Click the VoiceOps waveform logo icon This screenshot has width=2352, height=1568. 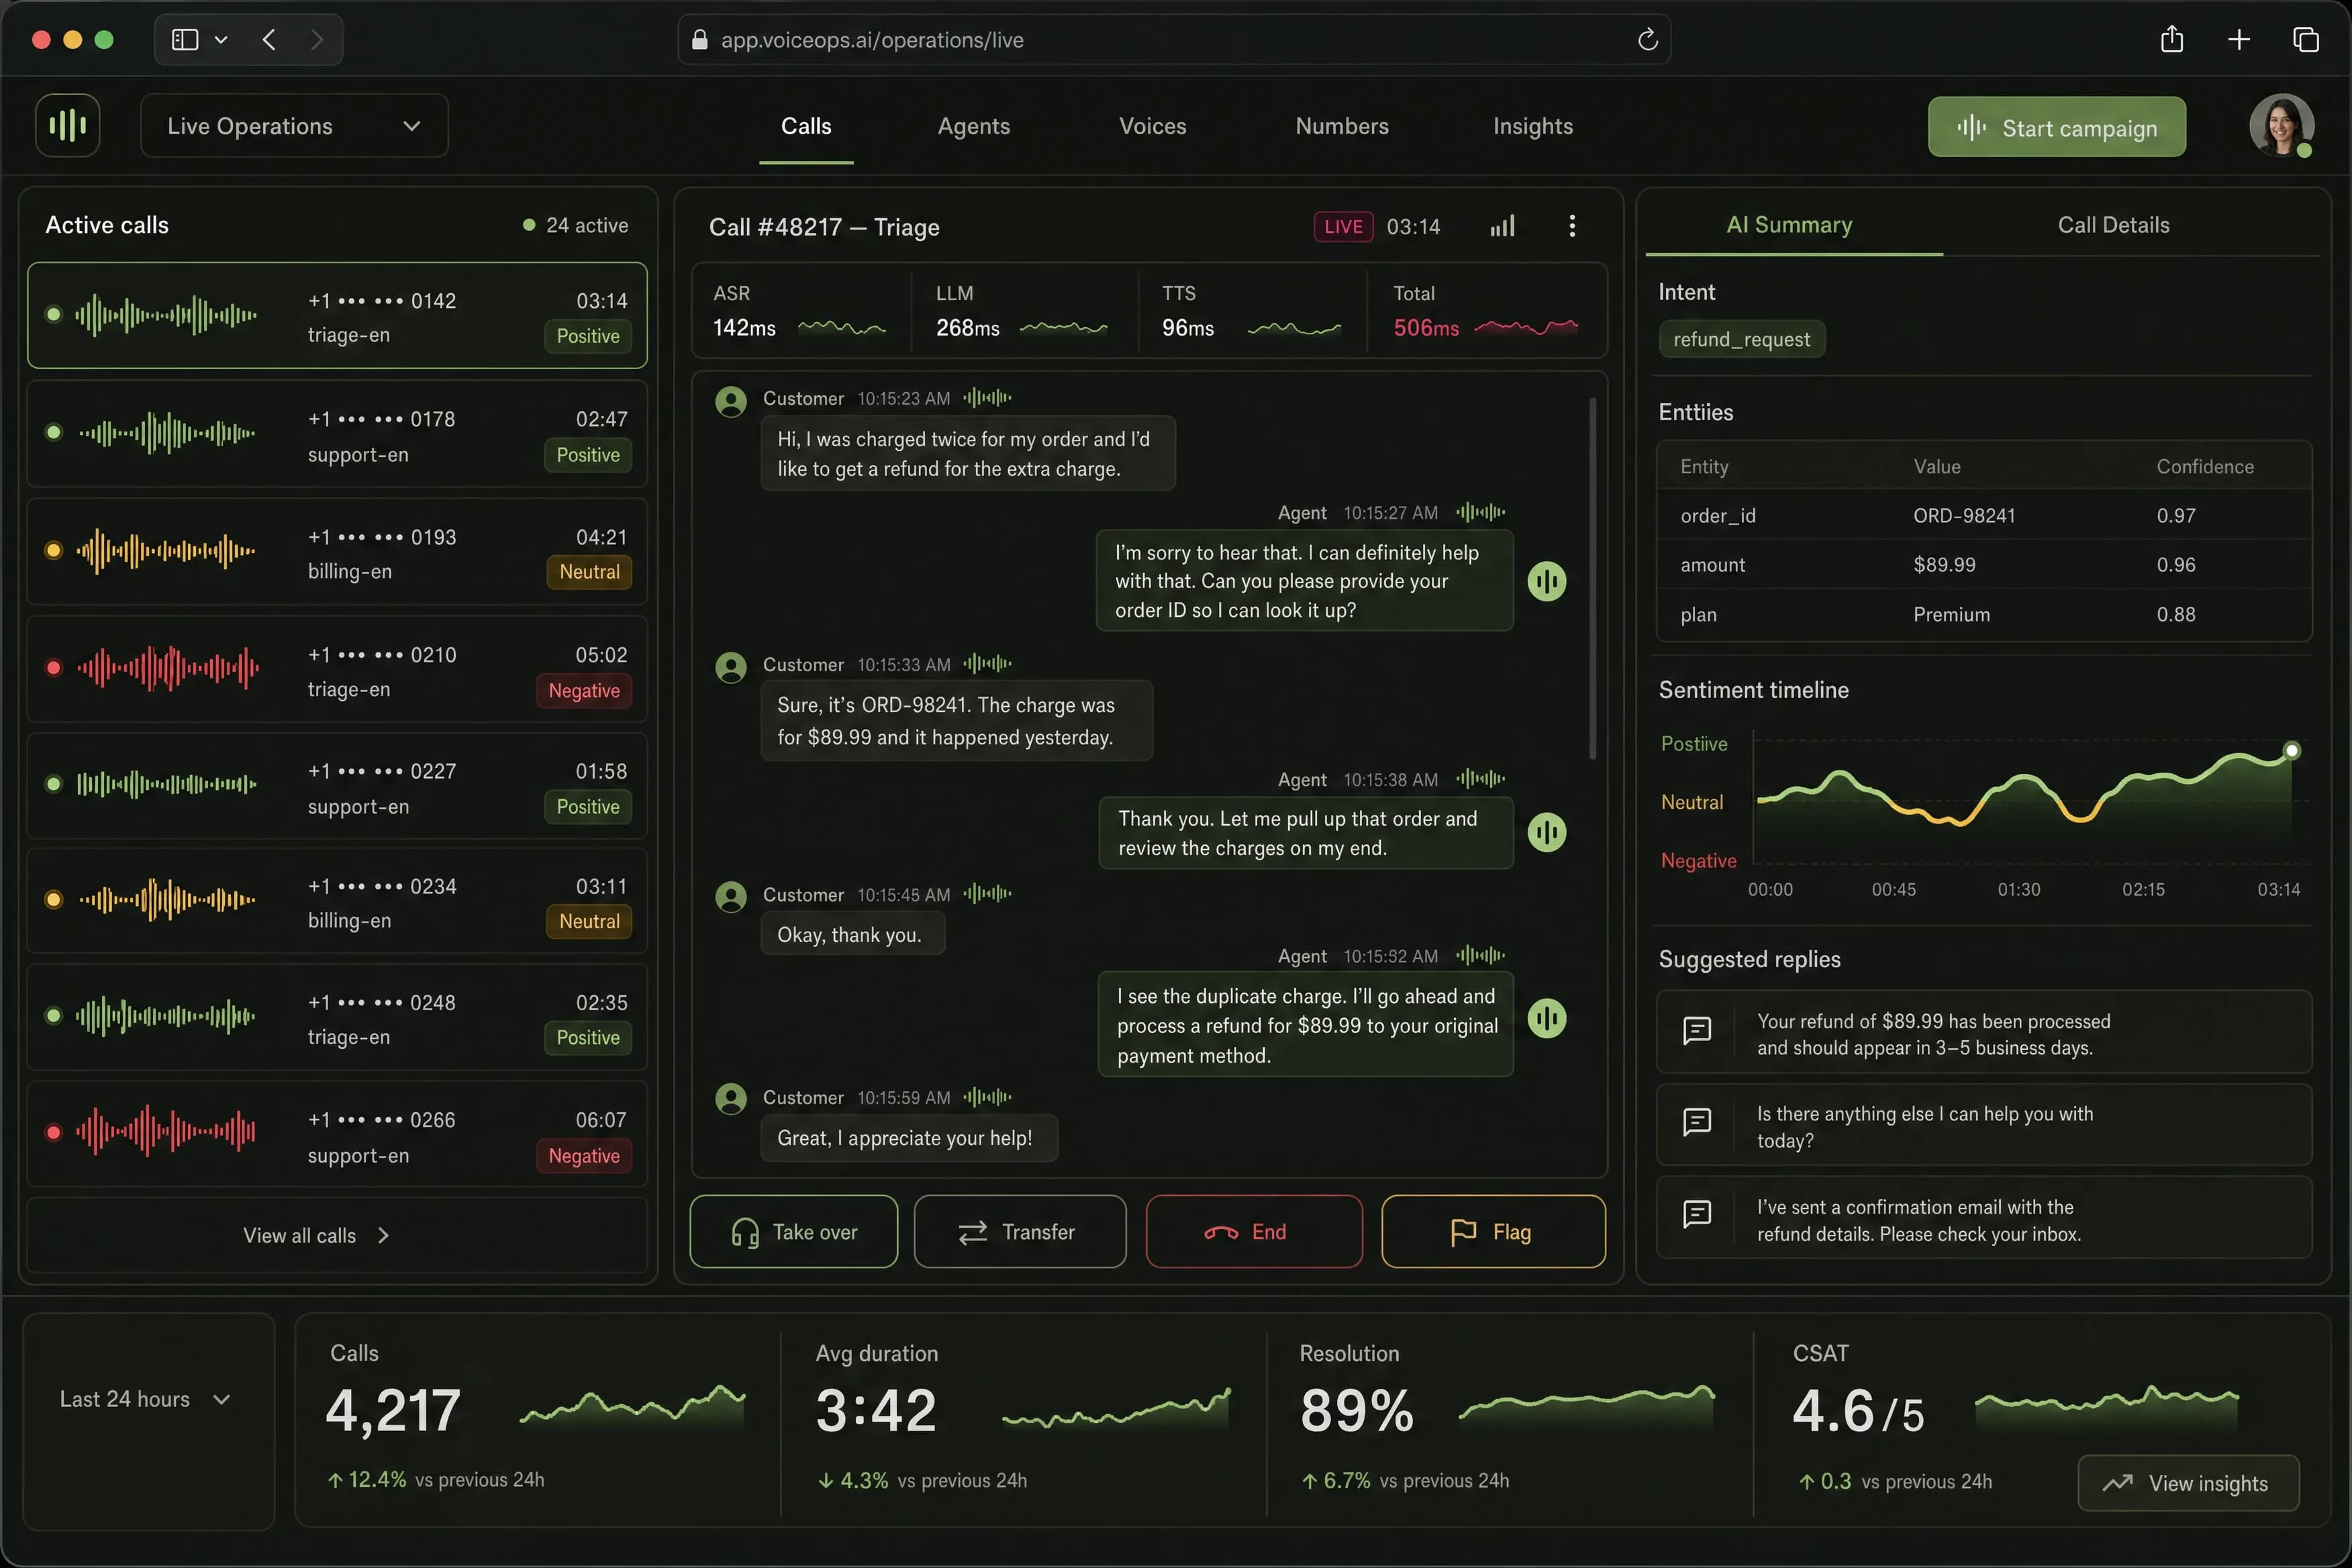pyautogui.click(x=68, y=125)
